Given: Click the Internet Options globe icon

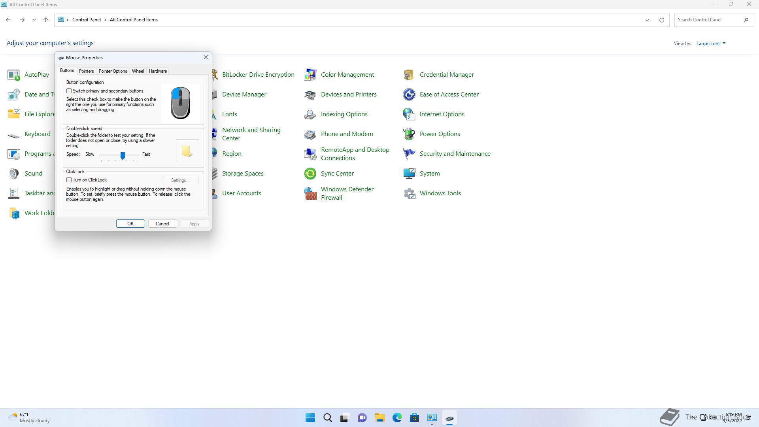Looking at the screenshot, I should coord(409,114).
